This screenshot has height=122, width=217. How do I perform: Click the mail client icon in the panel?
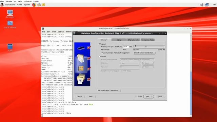[39, 5]
